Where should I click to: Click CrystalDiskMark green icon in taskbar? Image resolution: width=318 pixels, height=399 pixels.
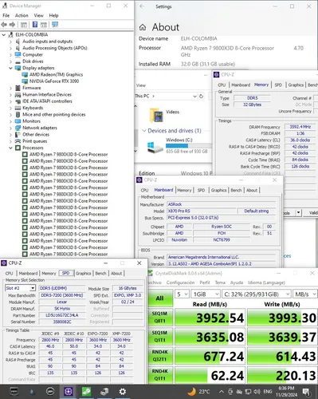pyautogui.click(x=86, y=392)
